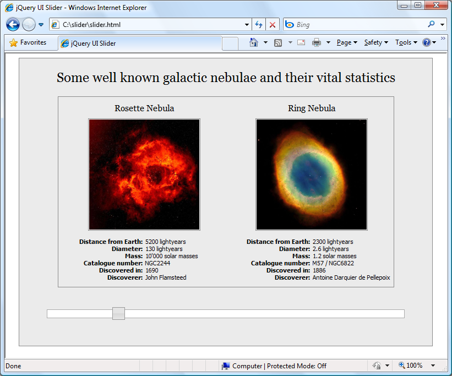Click the Print icon

point(317,43)
